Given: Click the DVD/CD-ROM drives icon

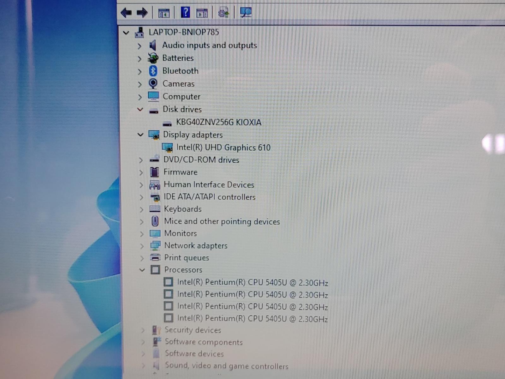Looking at the screenshot, I should click(x=154, y=159).
